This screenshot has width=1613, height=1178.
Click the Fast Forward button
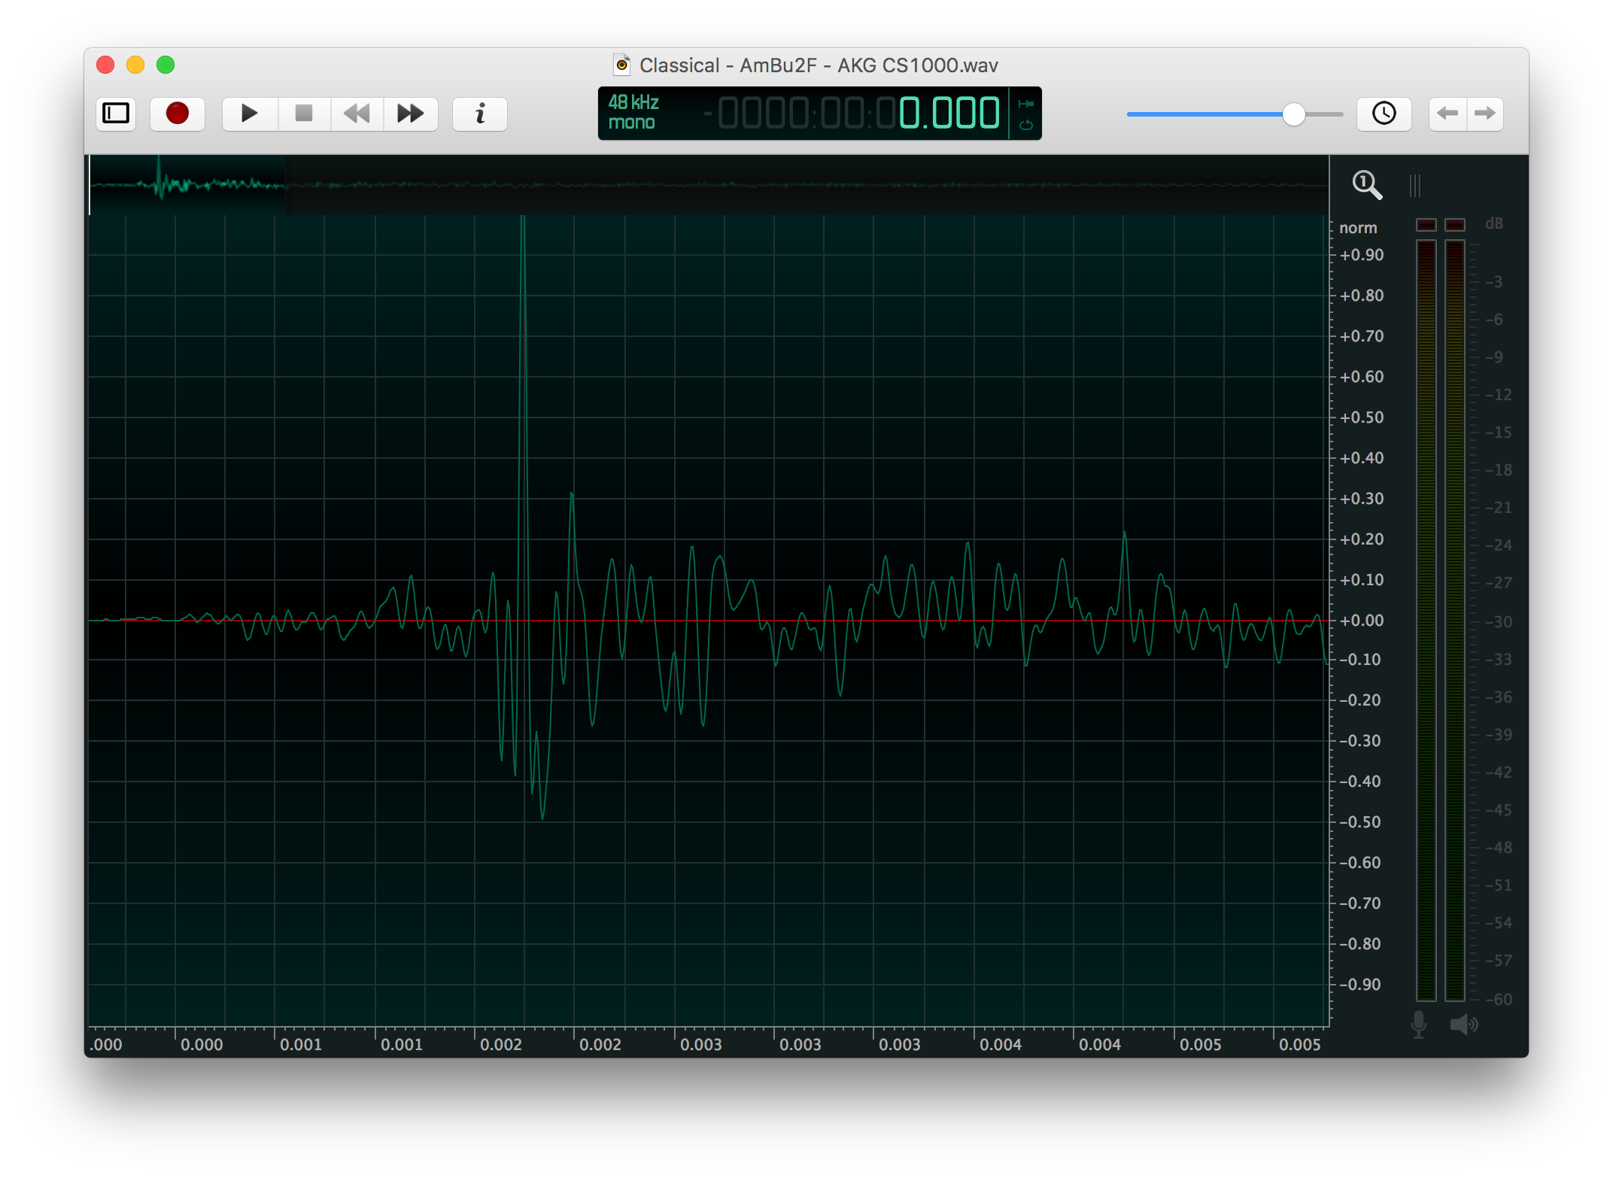(x=411, y=114)
